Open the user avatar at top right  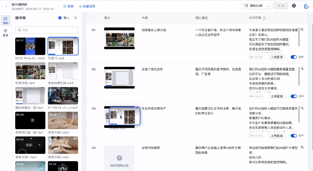coord(306,6)
